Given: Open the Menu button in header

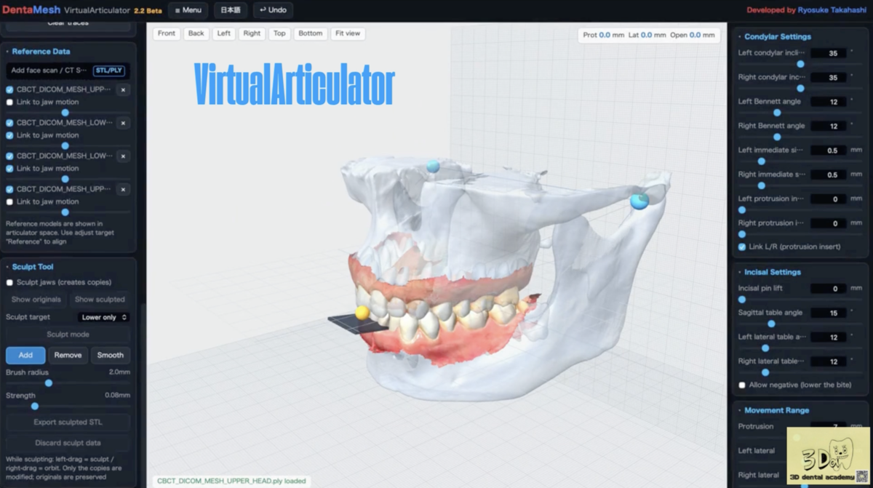Looking at the screenshot, I should pos(188,10).
